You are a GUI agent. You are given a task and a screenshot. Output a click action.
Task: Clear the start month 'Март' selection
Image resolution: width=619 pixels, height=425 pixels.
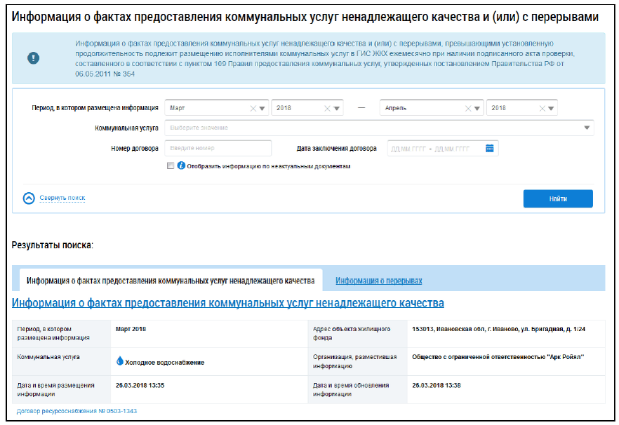[253, 109]
